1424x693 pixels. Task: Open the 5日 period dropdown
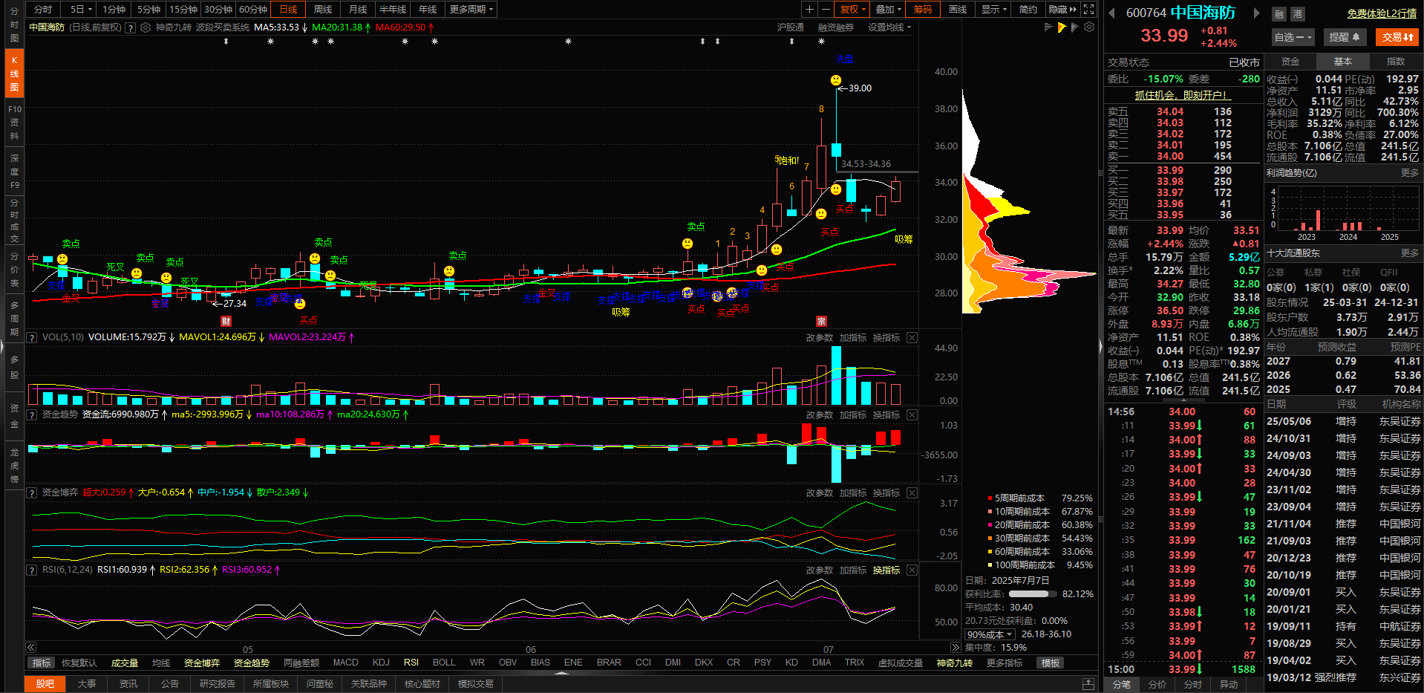pyautogui.click(x=81, y=10)
